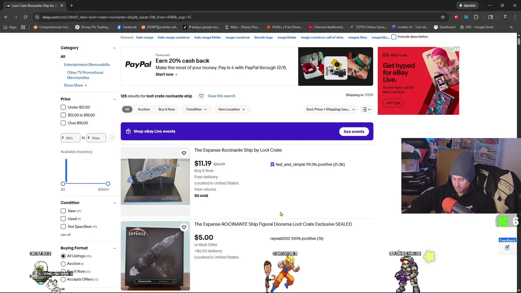521x293 pixels.
Task: Click the Min price input field
Action: (70, 138)
